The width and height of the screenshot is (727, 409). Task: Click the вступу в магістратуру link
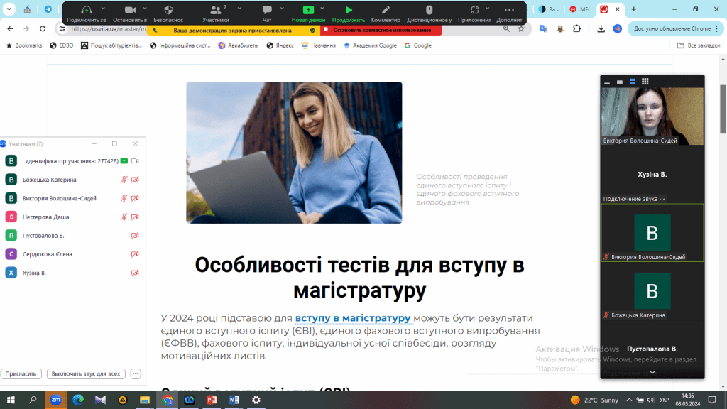point(353,317)
